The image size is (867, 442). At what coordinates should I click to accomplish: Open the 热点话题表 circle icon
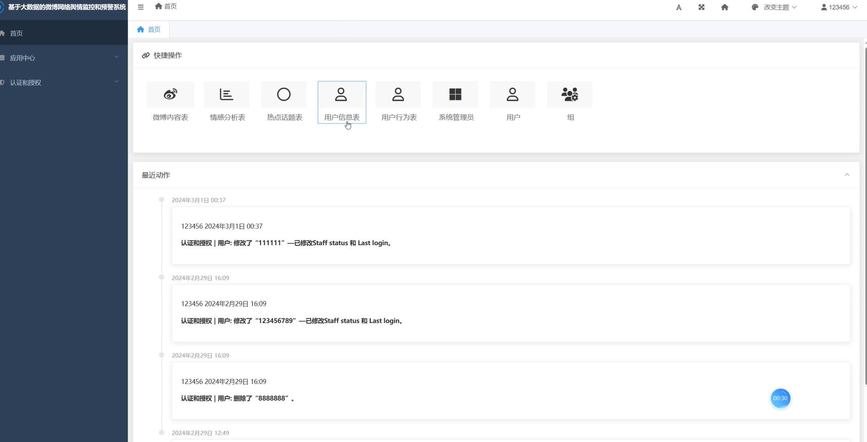(x=284, y=94)
